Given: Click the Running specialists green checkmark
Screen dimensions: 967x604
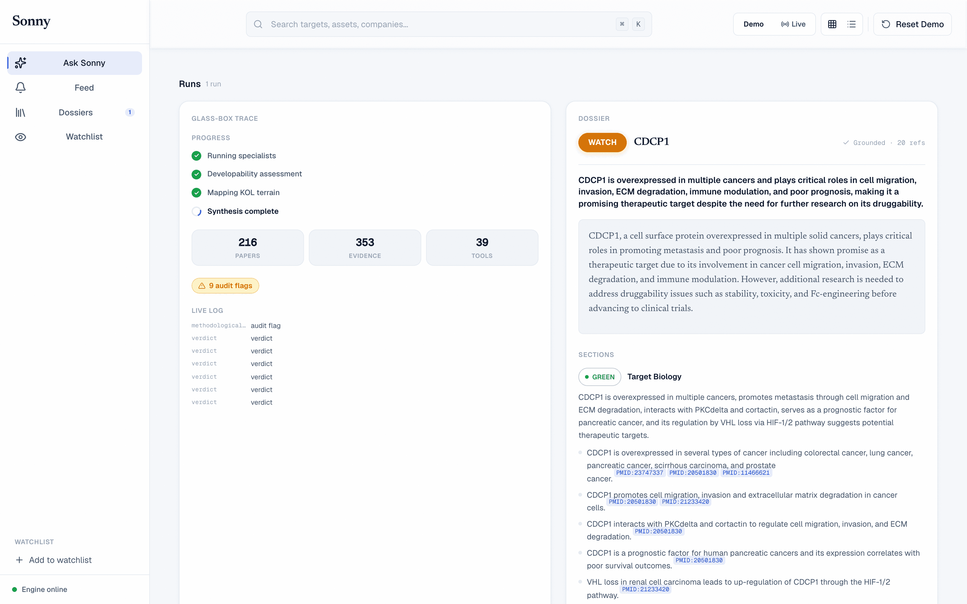Looking at the screenshot, I should coord(196,156).
